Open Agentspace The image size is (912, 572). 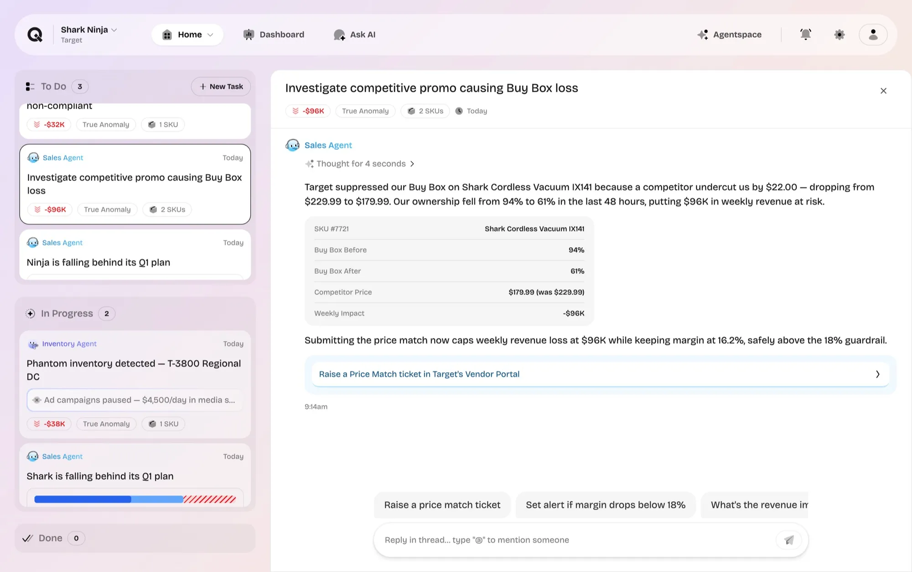pyautogui.click(x=729, y=35)
